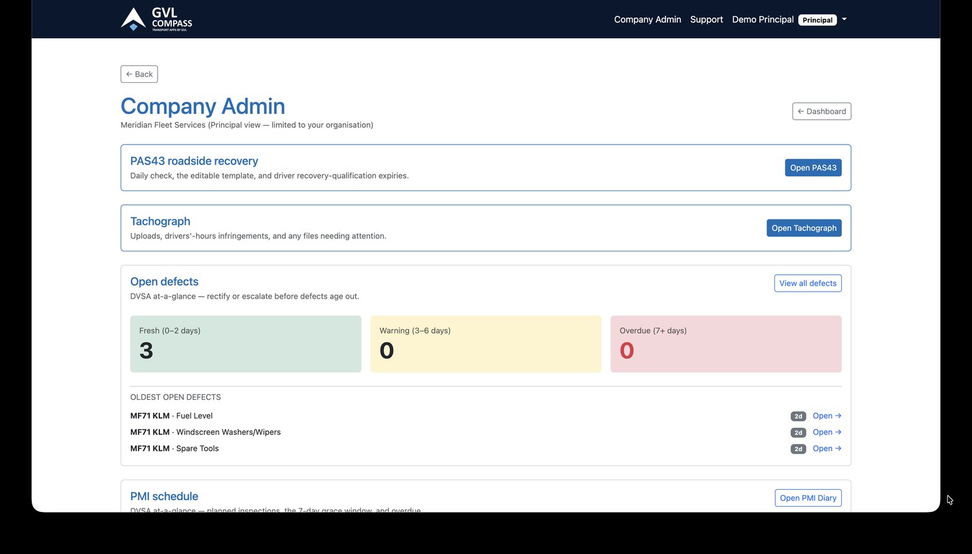Image resolution: width=972 pixels, height=554 pixels.
Task: Click the PAS43 roadside recovery heading
Action: (194, 161)
